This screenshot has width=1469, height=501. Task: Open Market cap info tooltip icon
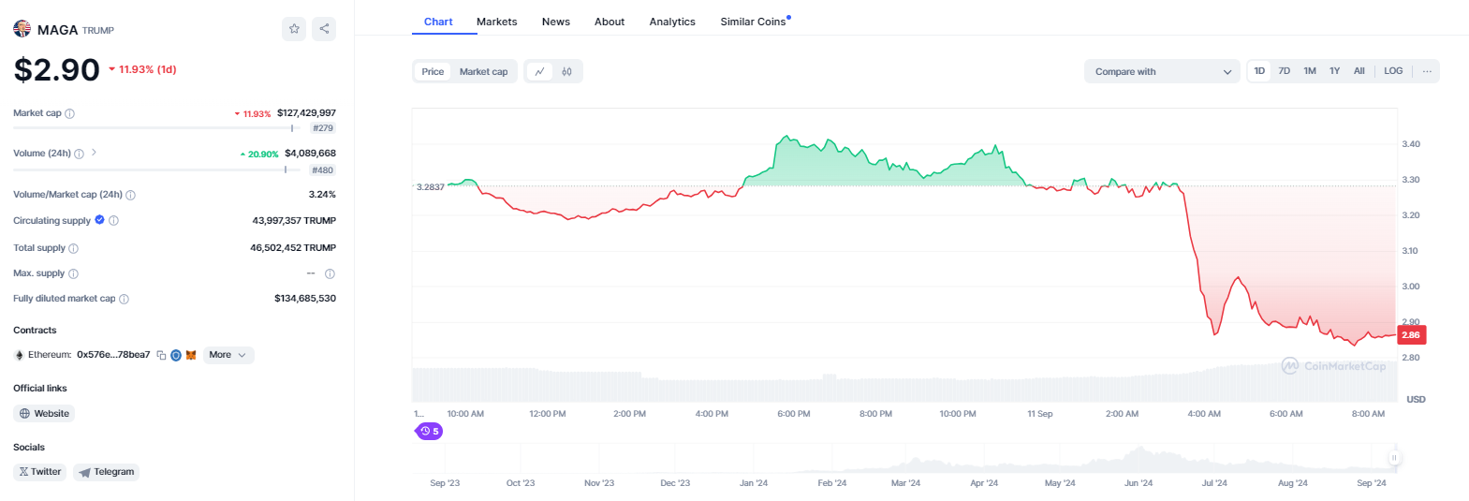pos(70,113)
